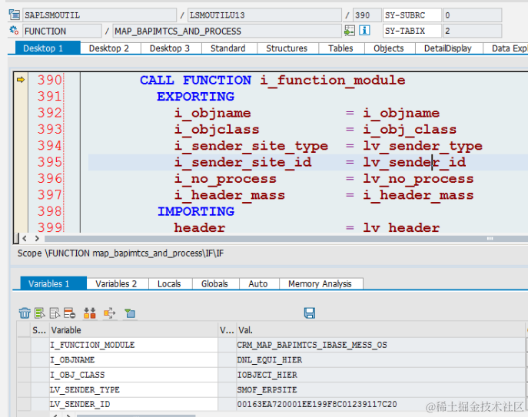Click the code editor scroll right arrow
This screenshot has width=528, height=417.
tap(37, 238)
